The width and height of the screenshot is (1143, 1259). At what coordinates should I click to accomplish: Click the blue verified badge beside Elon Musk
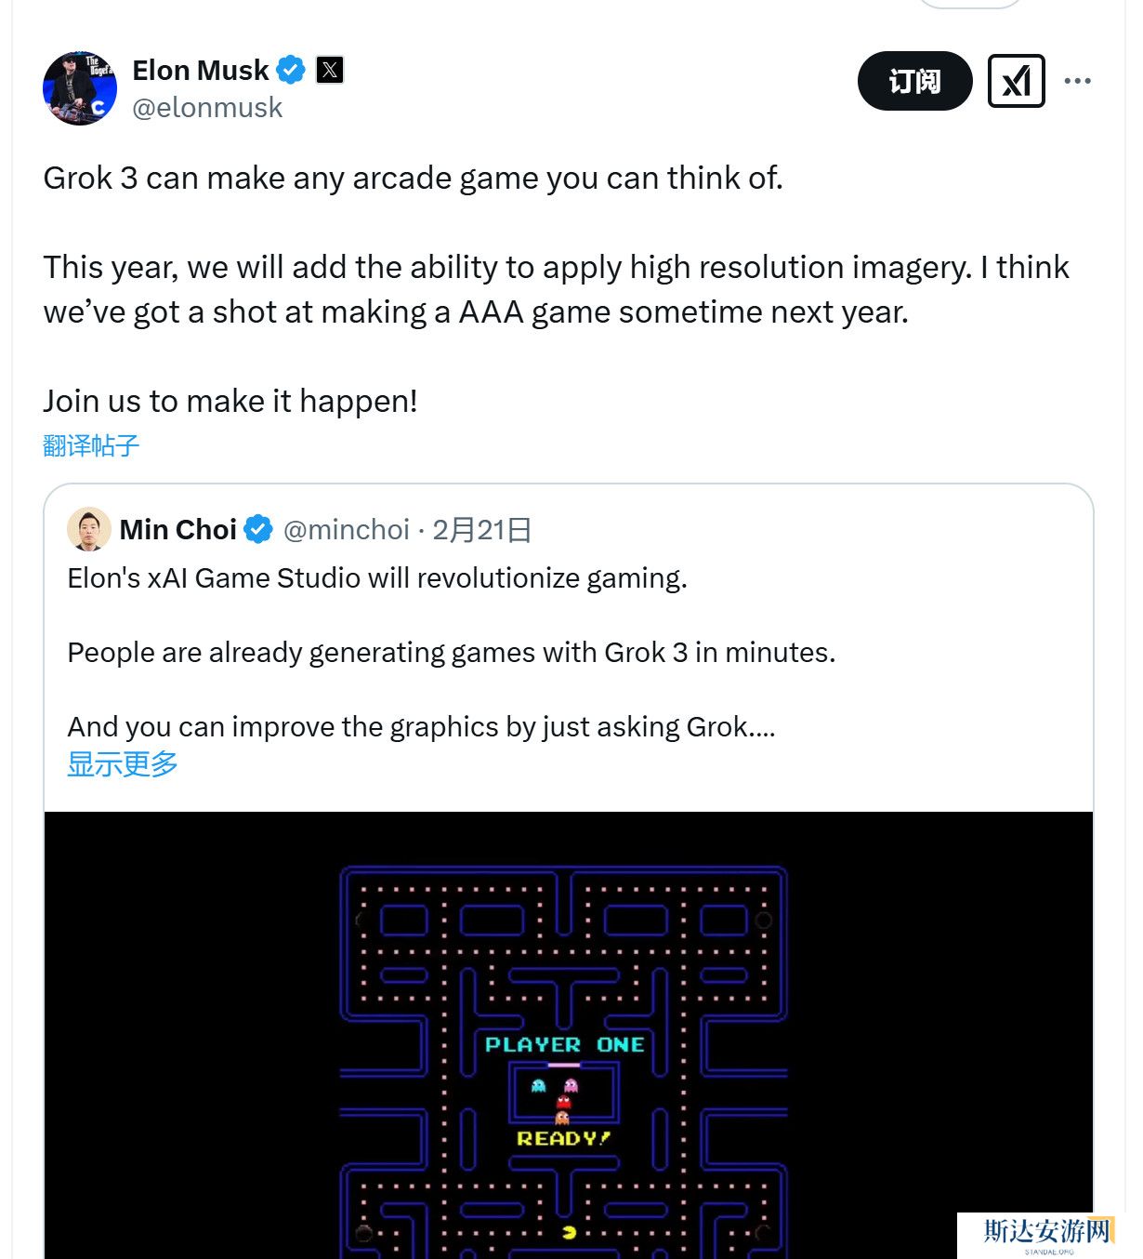(291, 70)
